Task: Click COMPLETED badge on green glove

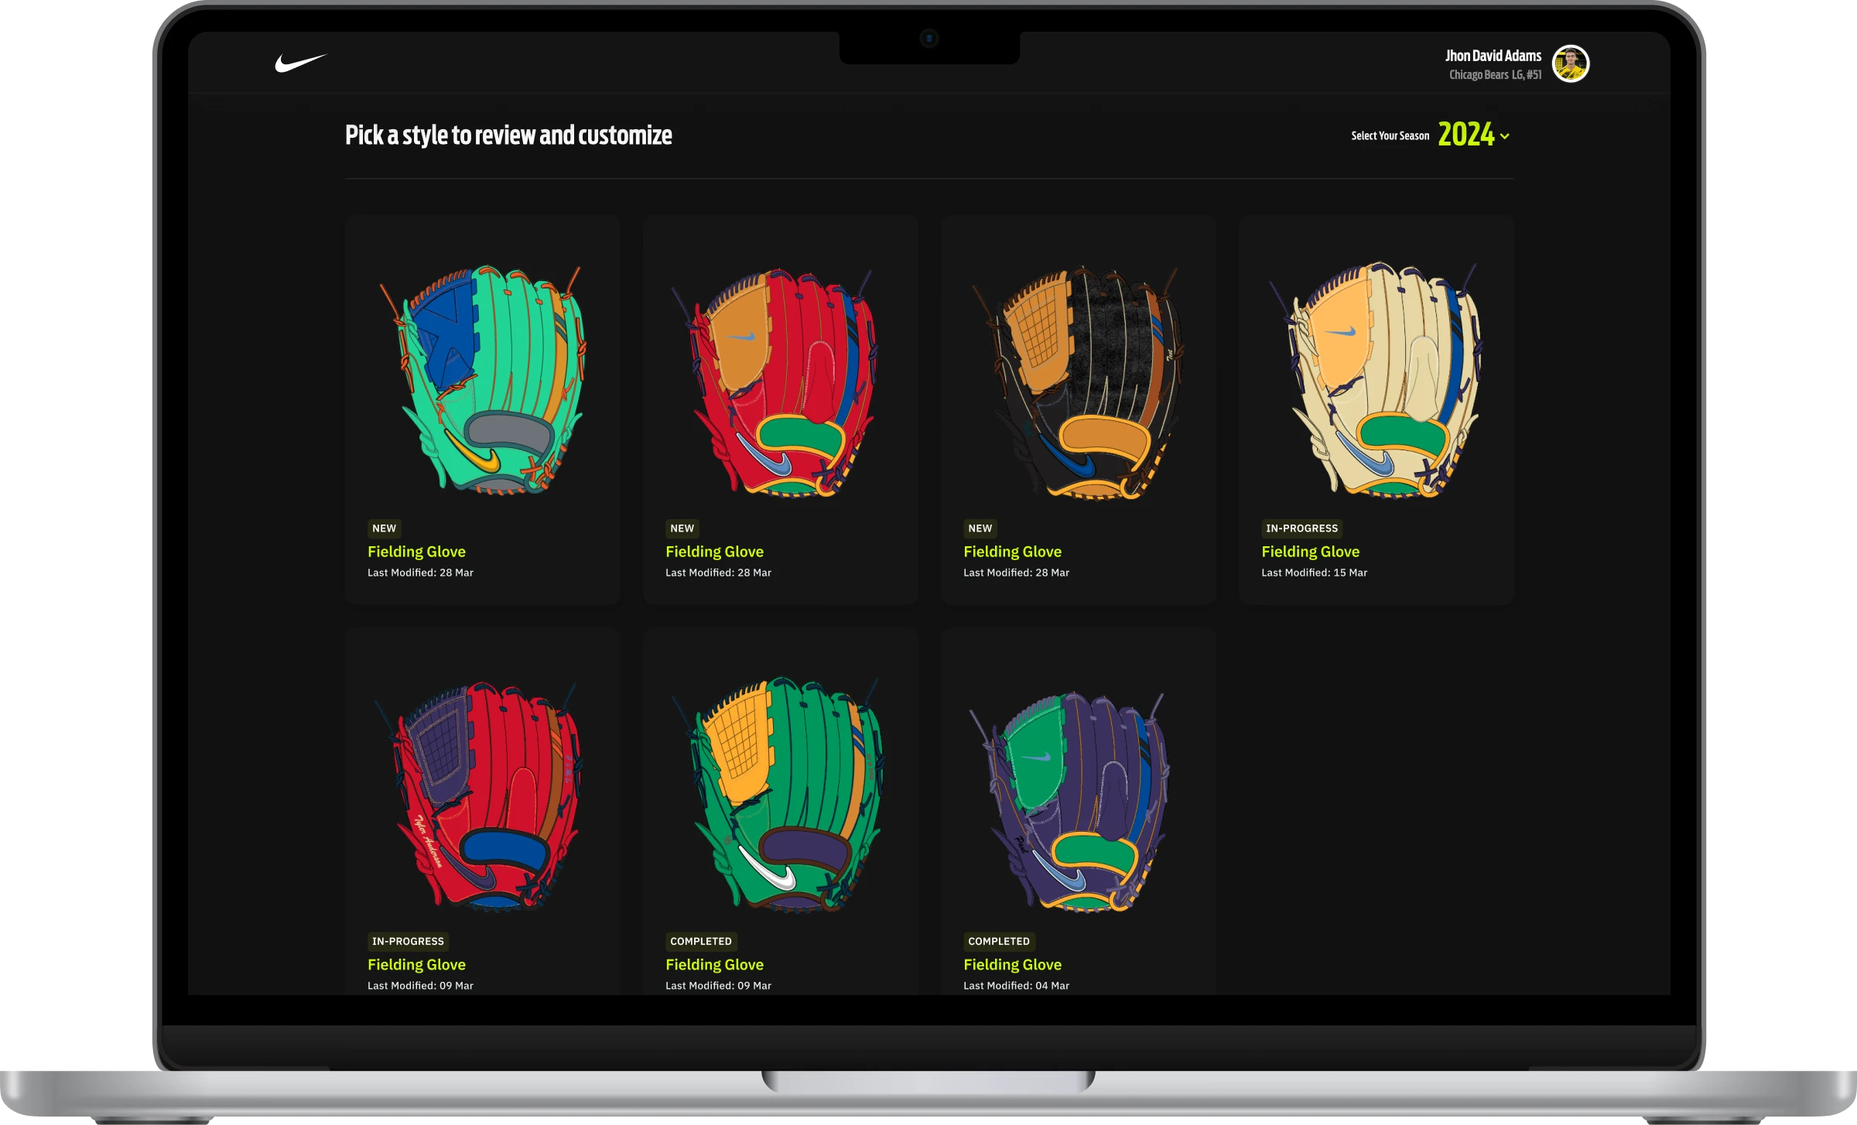Action: [700, 942]
